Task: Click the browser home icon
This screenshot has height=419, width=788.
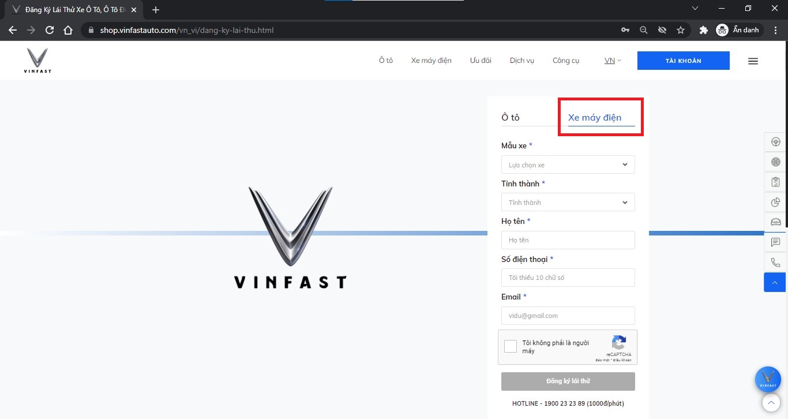Action: pyautogui.click(x=68, y=30)
